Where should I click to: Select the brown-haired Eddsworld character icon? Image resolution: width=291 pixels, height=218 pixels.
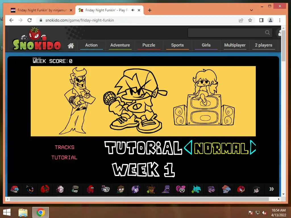click(x=120, y=189)
